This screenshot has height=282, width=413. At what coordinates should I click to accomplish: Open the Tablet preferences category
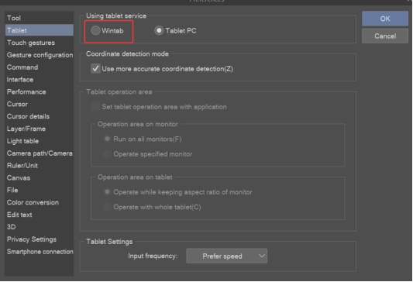point(40,30)
